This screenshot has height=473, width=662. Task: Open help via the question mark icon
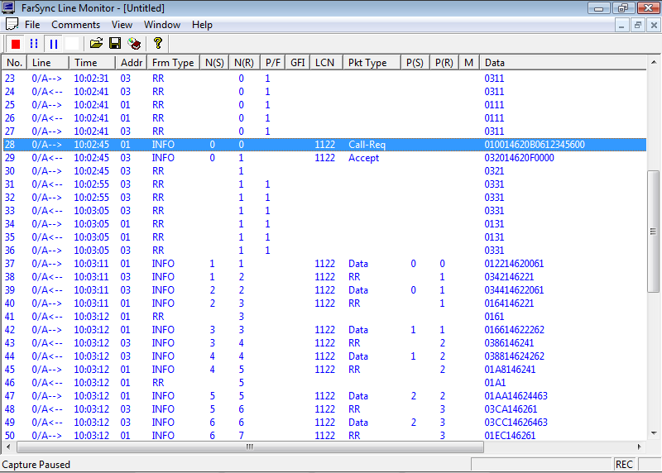tap(158, 43)
